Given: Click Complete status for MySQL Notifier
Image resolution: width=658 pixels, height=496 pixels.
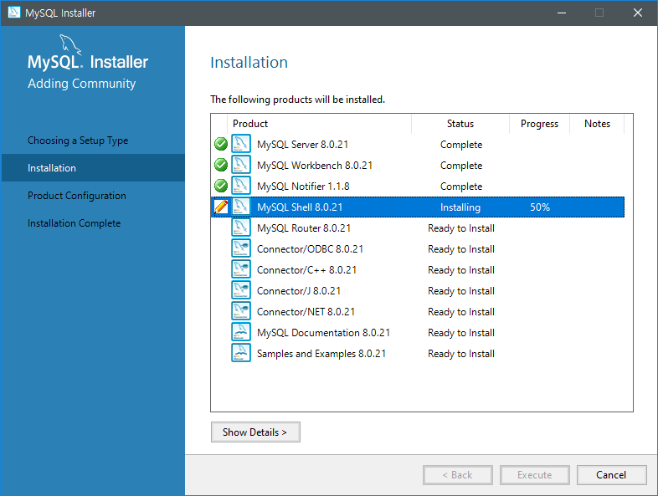Looking at the screenshot, I should 461,187.
